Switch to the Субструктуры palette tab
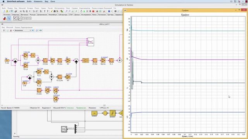The image size is (248, 139). click(63, 15)
